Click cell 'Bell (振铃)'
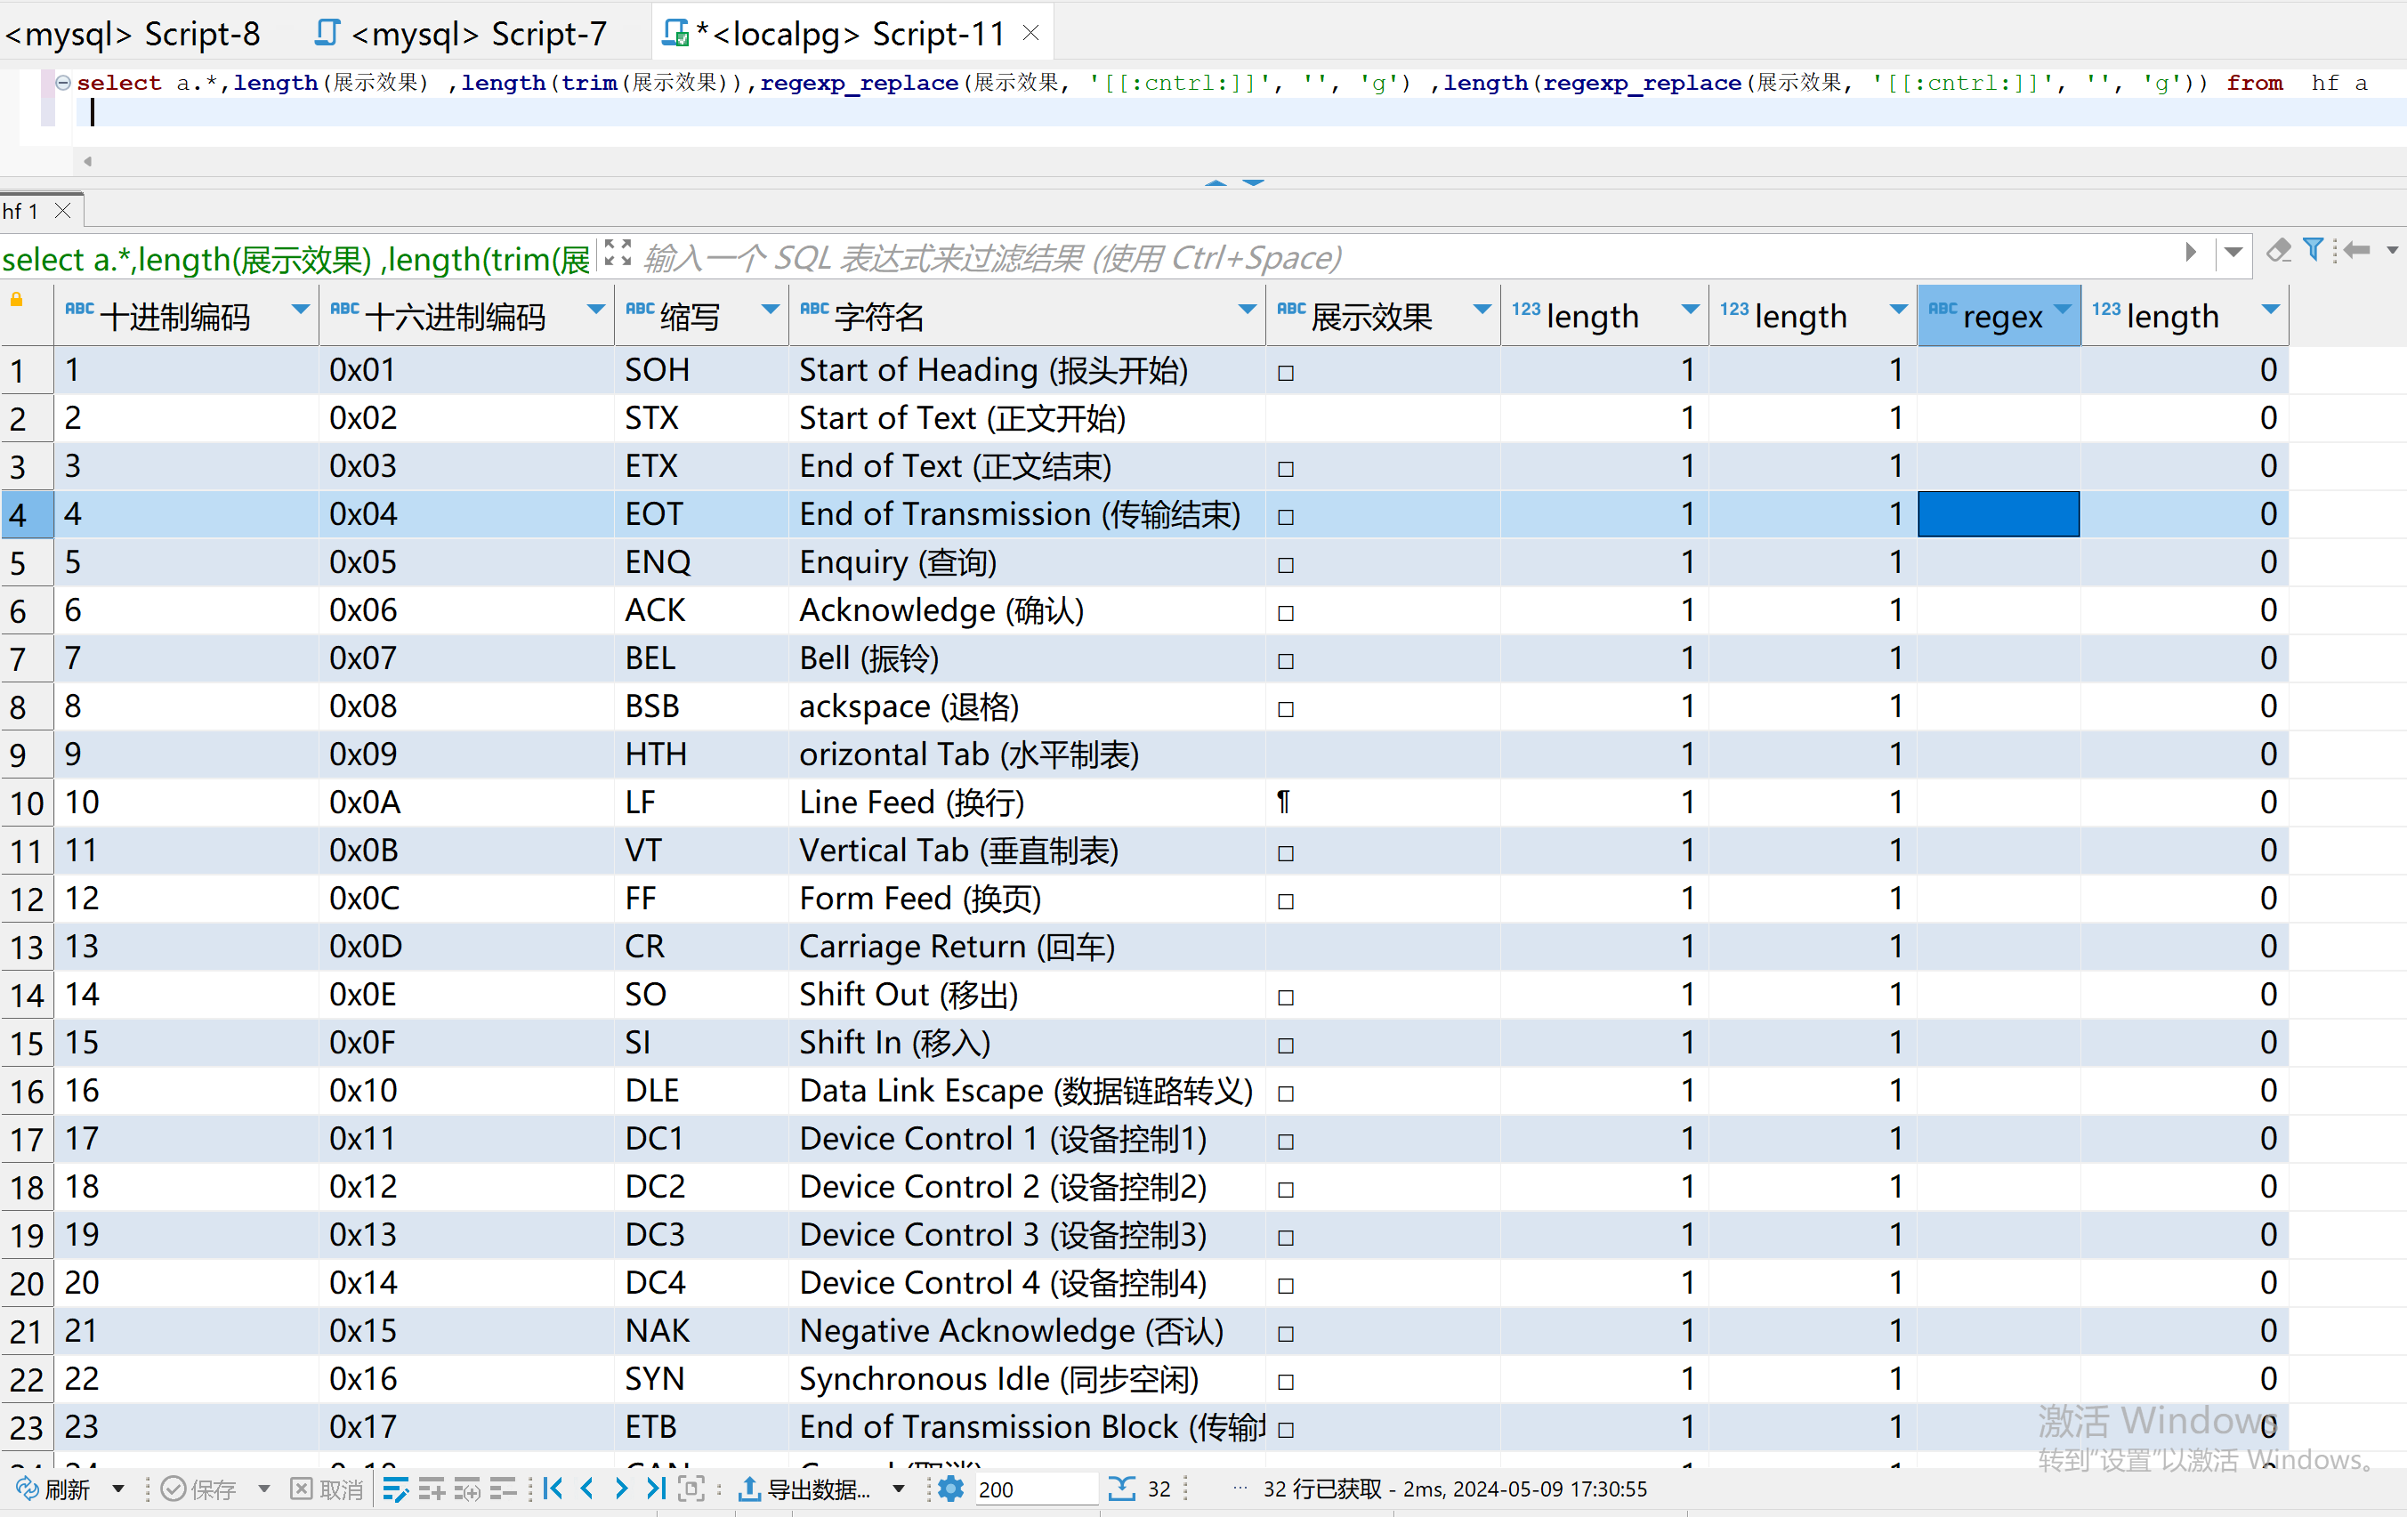 click(1028, 658)
